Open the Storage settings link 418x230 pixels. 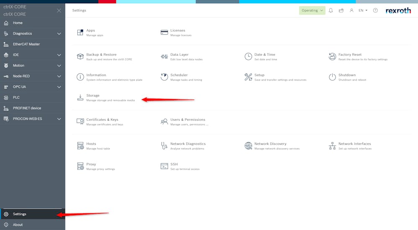tap(93, 95)
